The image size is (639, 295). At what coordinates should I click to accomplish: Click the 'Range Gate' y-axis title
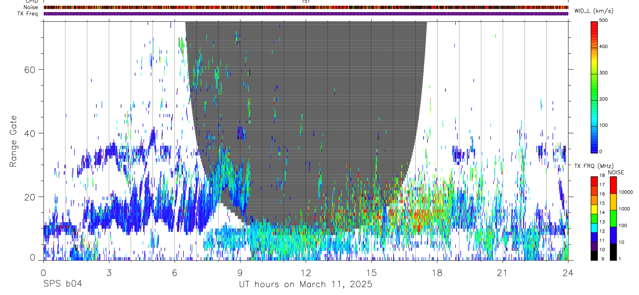(15, 141)
